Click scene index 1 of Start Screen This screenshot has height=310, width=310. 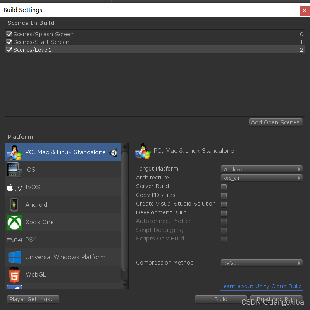(x=301, y=42)
